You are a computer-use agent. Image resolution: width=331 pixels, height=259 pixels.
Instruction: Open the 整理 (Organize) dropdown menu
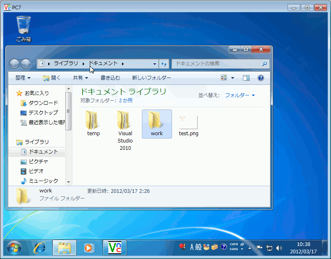22,78
